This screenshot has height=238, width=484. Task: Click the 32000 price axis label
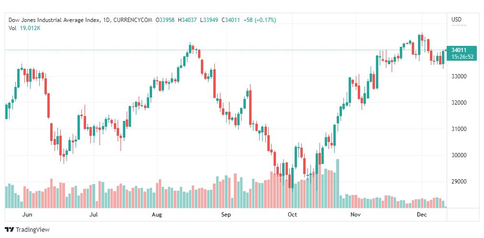(x=459, y=103)
